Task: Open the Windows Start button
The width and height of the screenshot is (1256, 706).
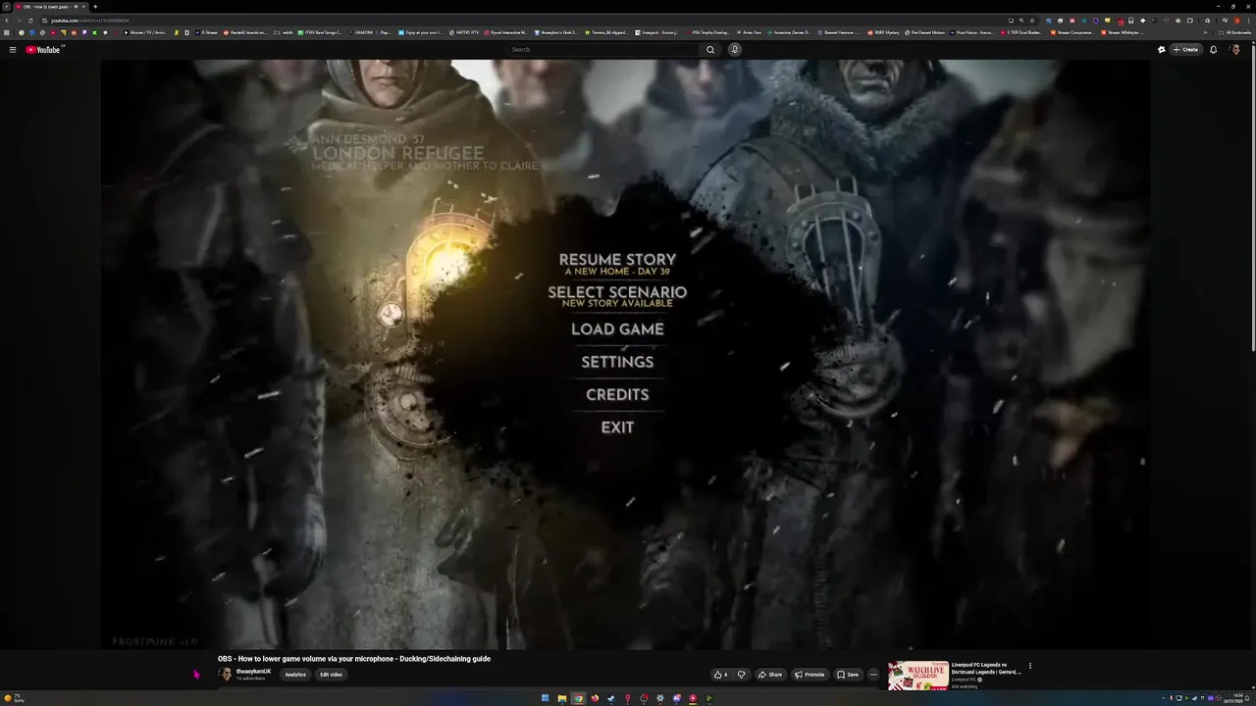Action: click(x=546, y=698)
